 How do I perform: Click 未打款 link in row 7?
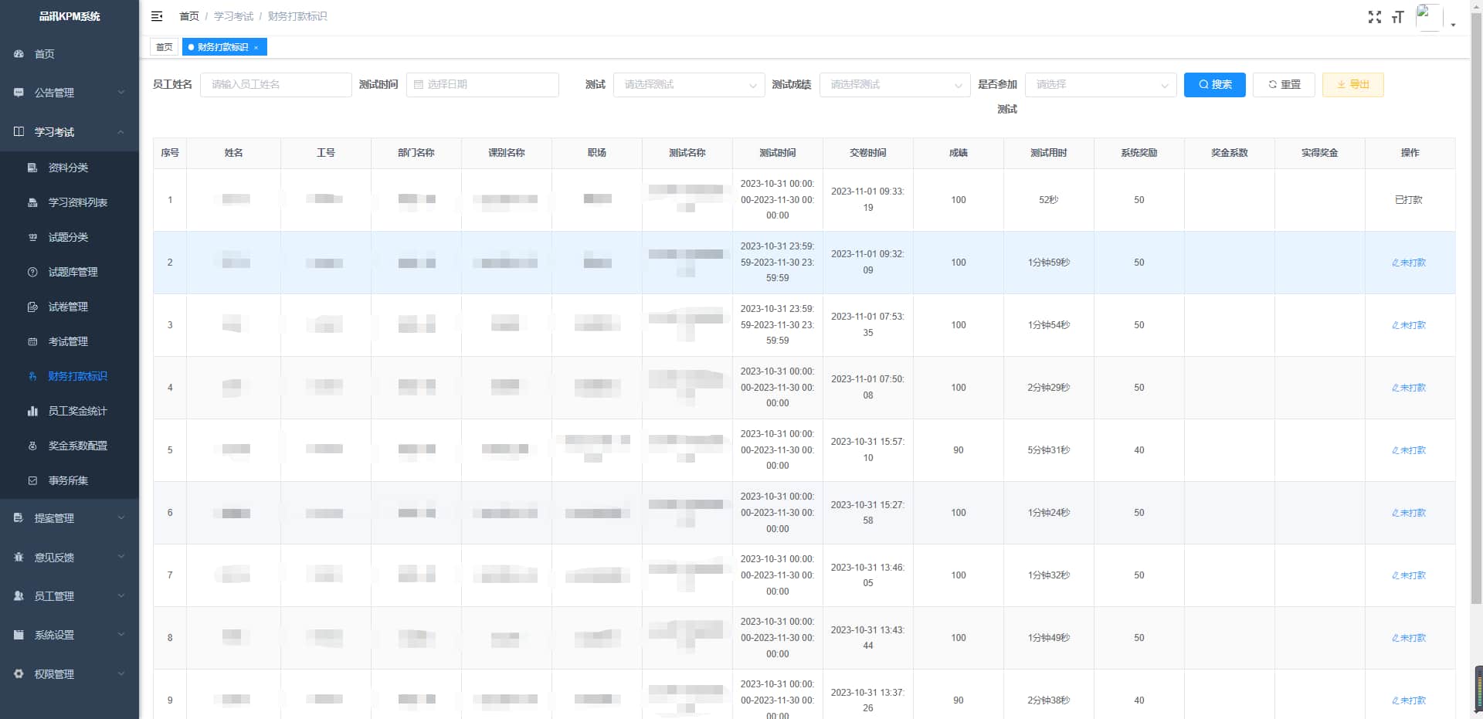(x=1409, y=575)
